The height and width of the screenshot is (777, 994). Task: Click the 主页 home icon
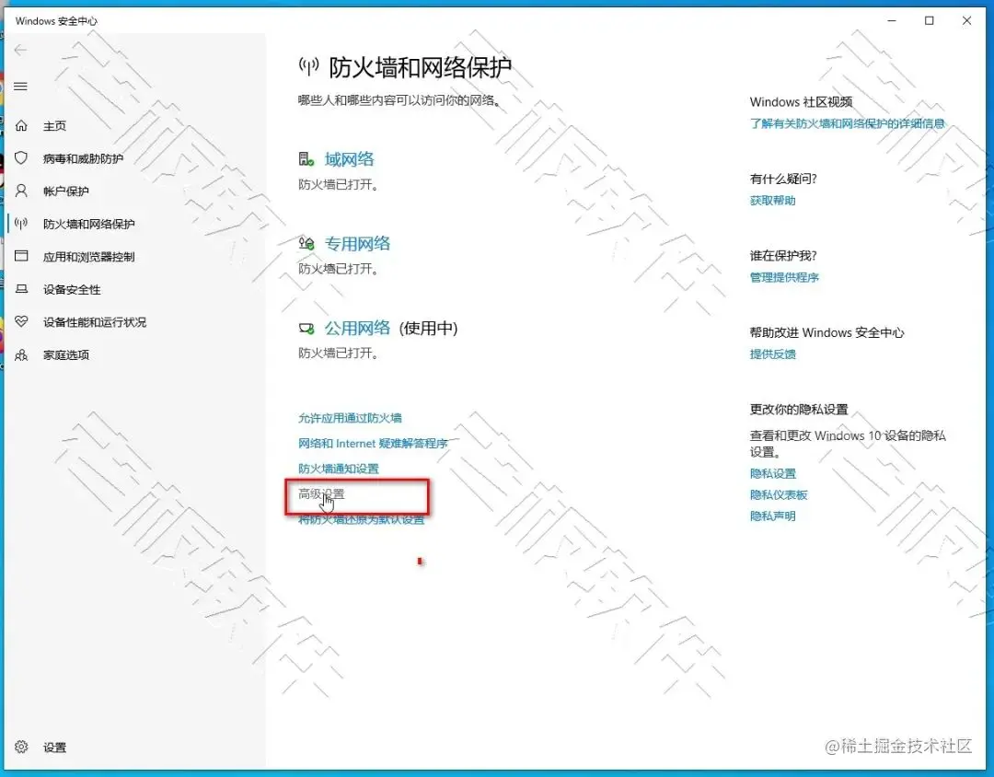point(21,125)
